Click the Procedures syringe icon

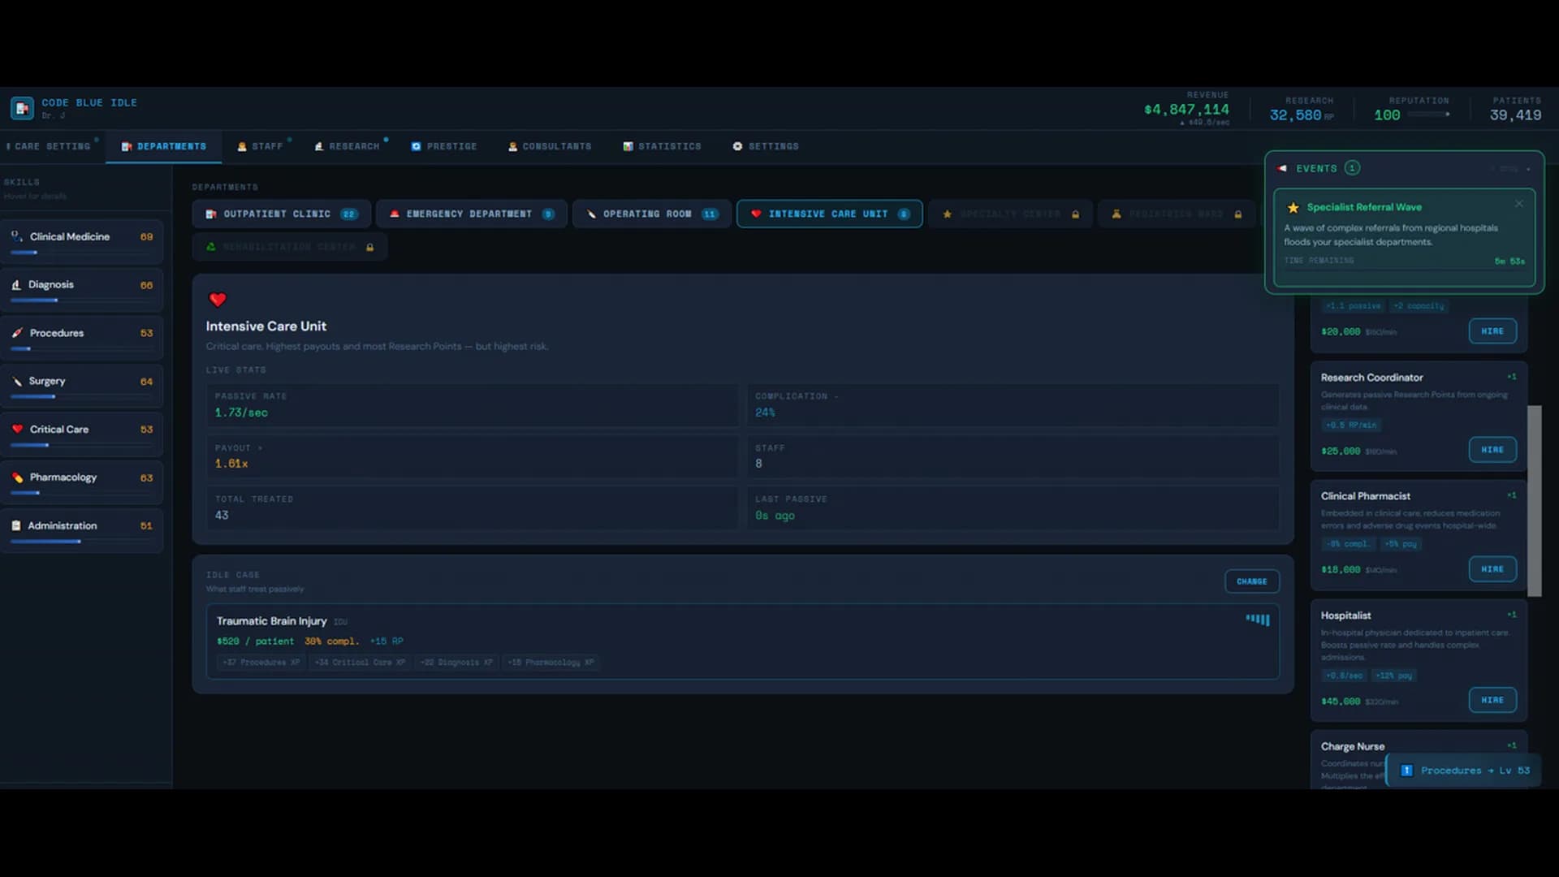click(x=17, y=333)
